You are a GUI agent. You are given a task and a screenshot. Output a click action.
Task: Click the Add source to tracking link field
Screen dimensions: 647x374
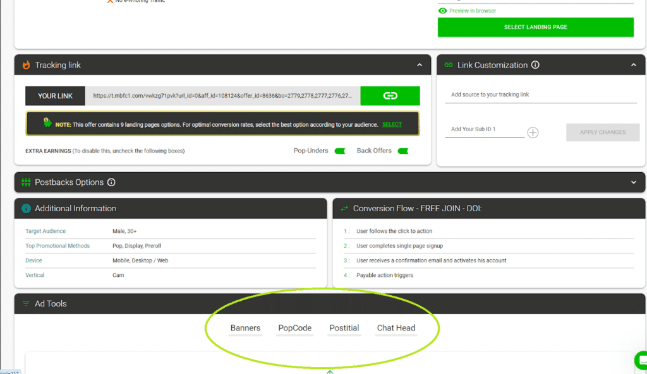click(540, 95)
